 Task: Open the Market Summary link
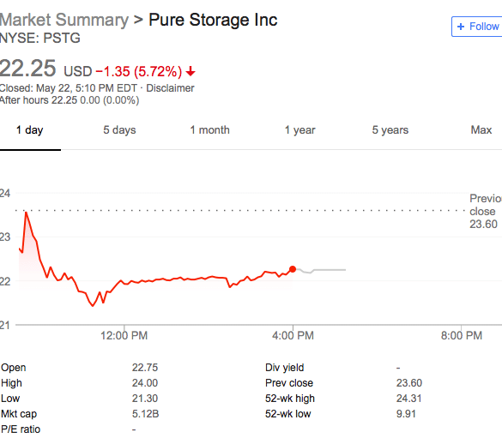click(64, 20)
